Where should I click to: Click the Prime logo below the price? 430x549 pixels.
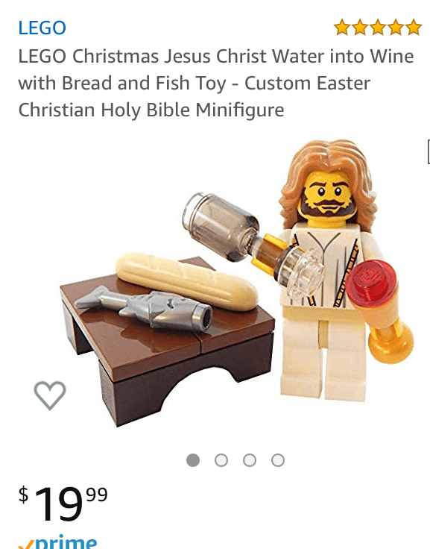point(57,542)
